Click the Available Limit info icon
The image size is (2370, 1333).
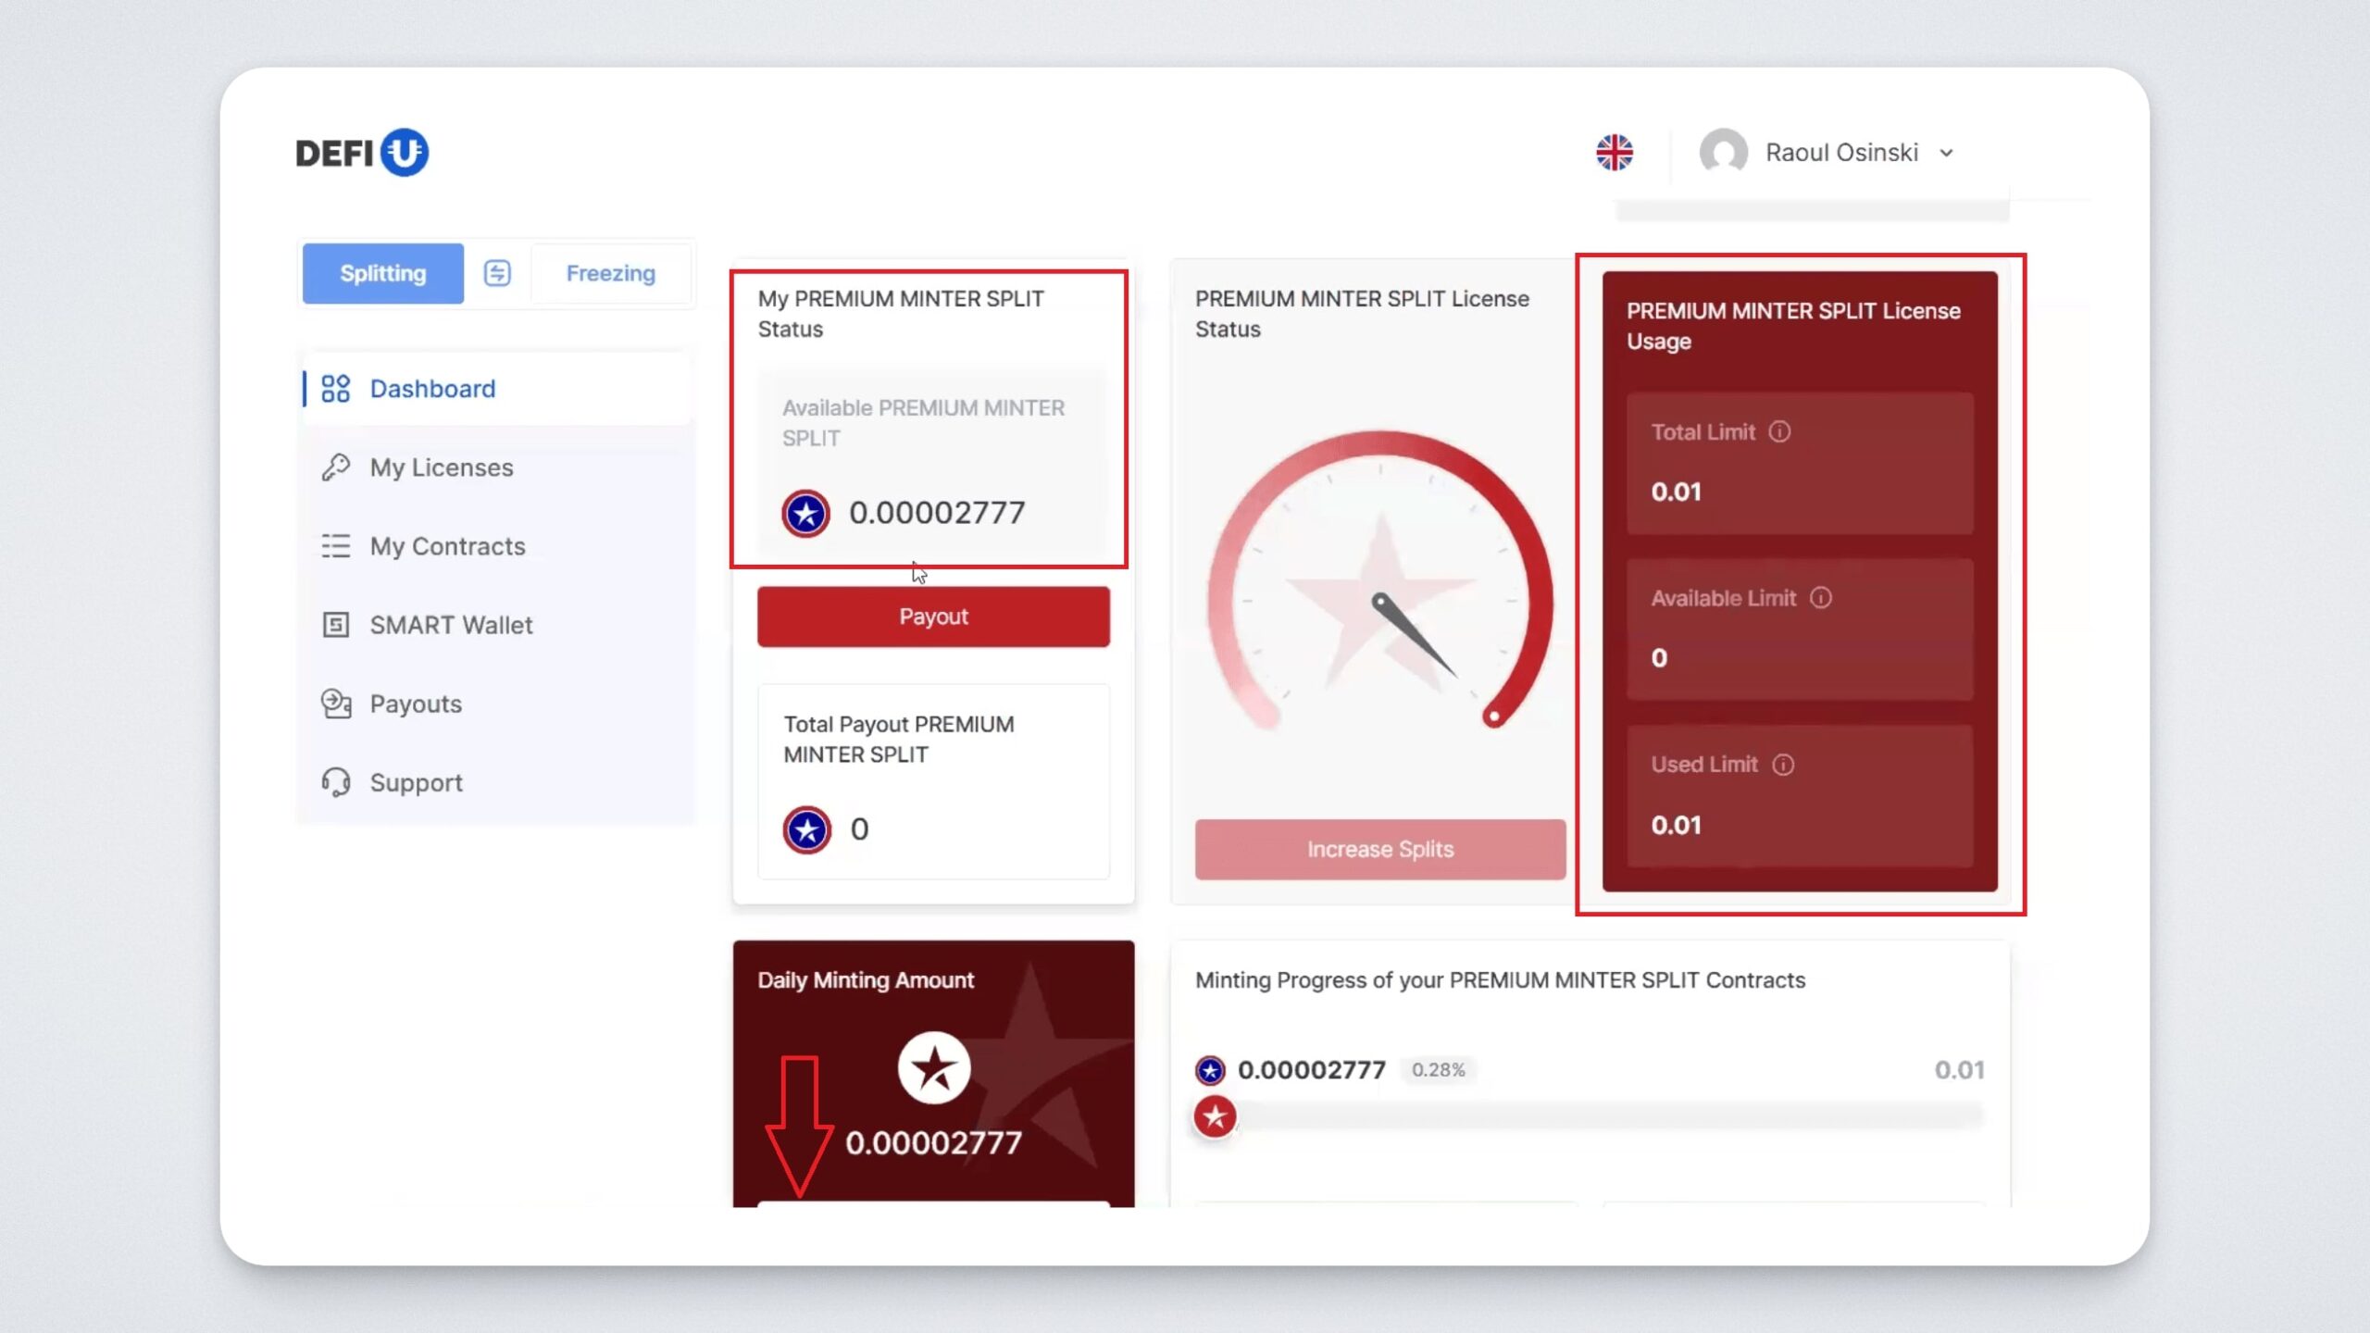(1820, 598)
